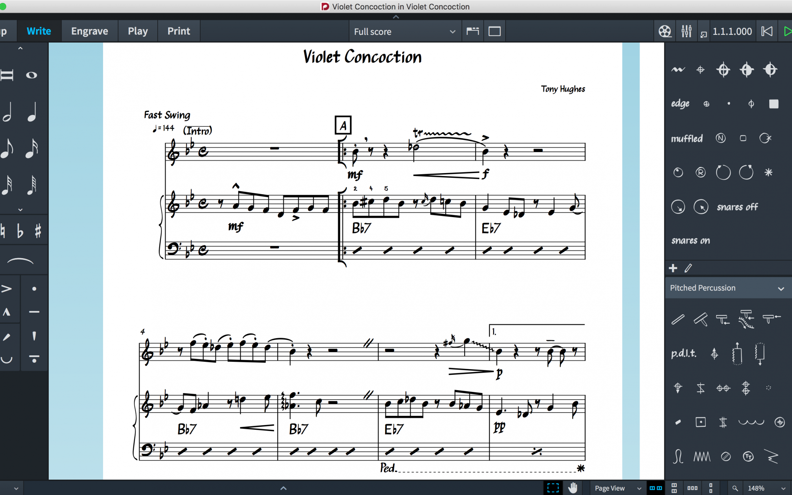Open the mixer window
792x495 pixels.
pos(686,32)
